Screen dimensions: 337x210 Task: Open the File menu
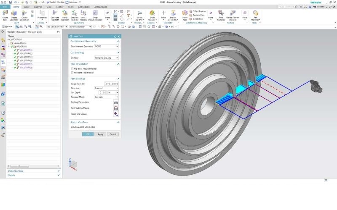(5, 7)
